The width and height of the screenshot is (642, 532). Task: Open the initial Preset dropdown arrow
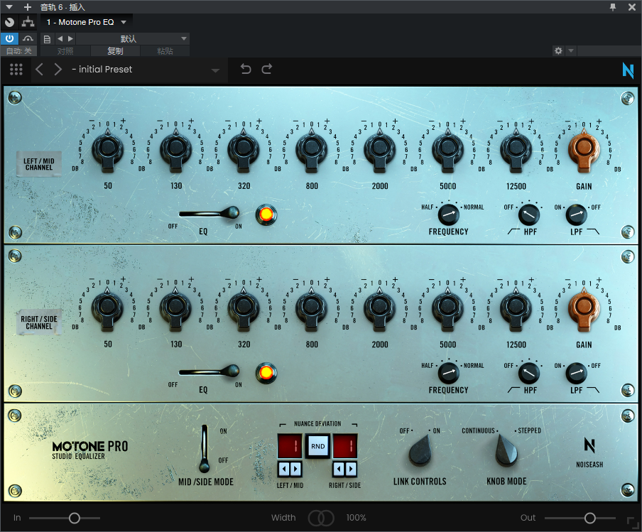pyautogui.click(x=215, y=70)
